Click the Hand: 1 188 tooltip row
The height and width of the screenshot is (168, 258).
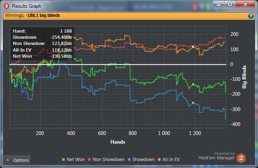point(42,31)
